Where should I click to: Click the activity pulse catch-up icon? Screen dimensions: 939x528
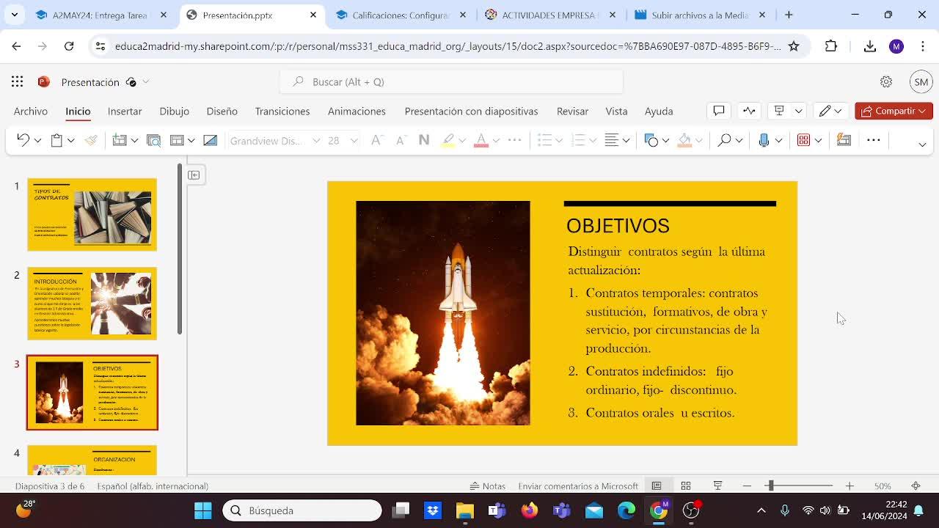point(749,111)
